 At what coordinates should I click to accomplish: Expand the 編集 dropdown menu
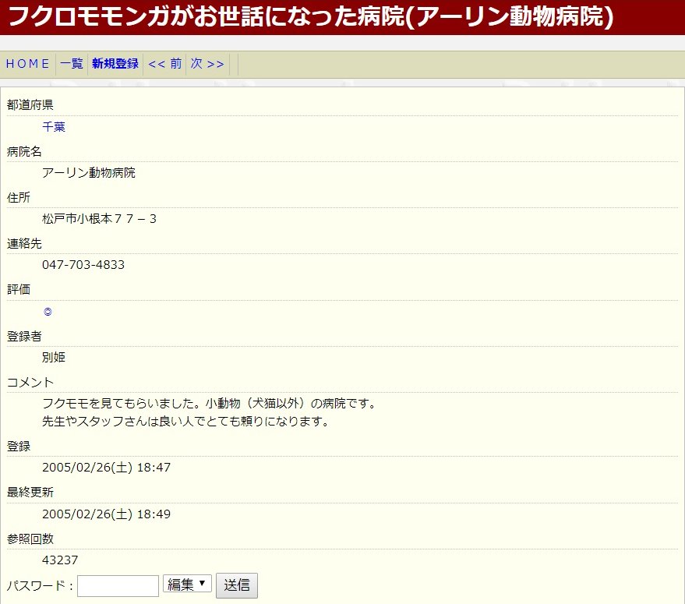pyautogui.click(x=187, y=584)
